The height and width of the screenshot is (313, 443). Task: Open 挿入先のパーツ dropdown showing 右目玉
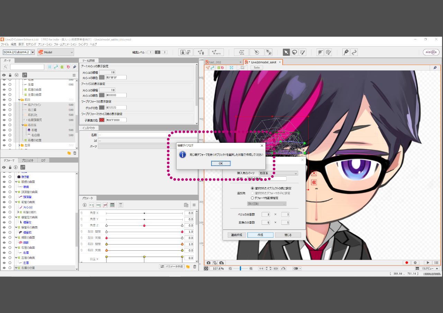click(x=278, y=173)
